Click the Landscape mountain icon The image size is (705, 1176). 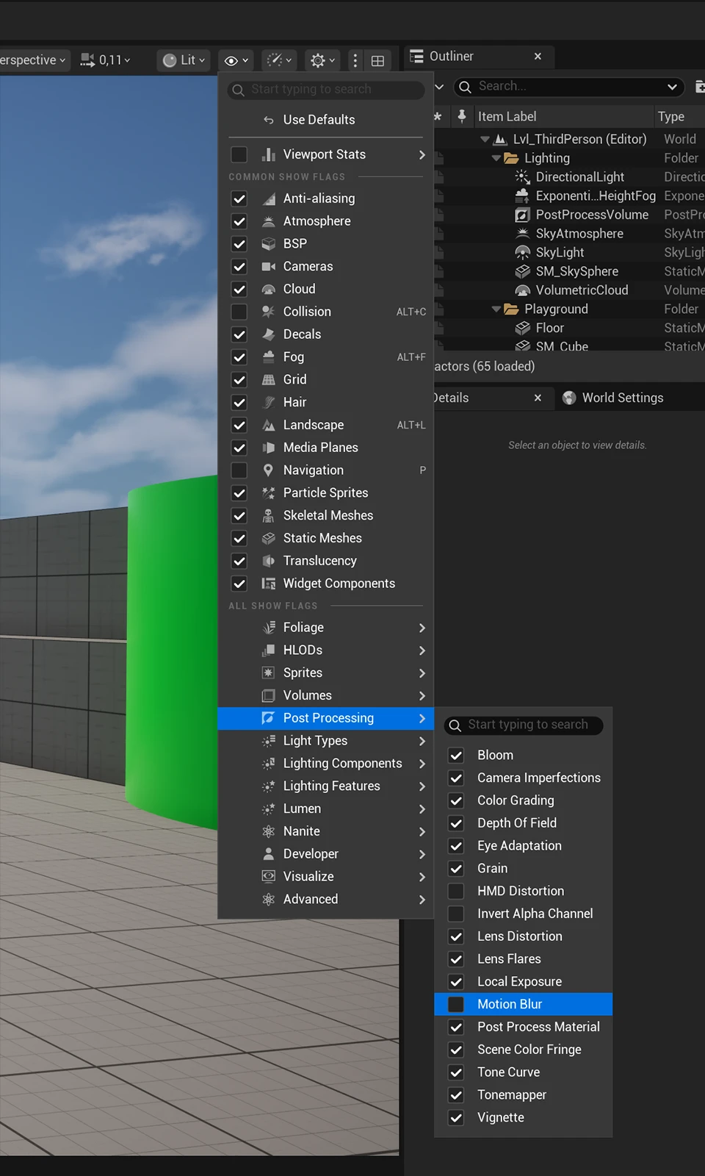click(x=269, y=425)
